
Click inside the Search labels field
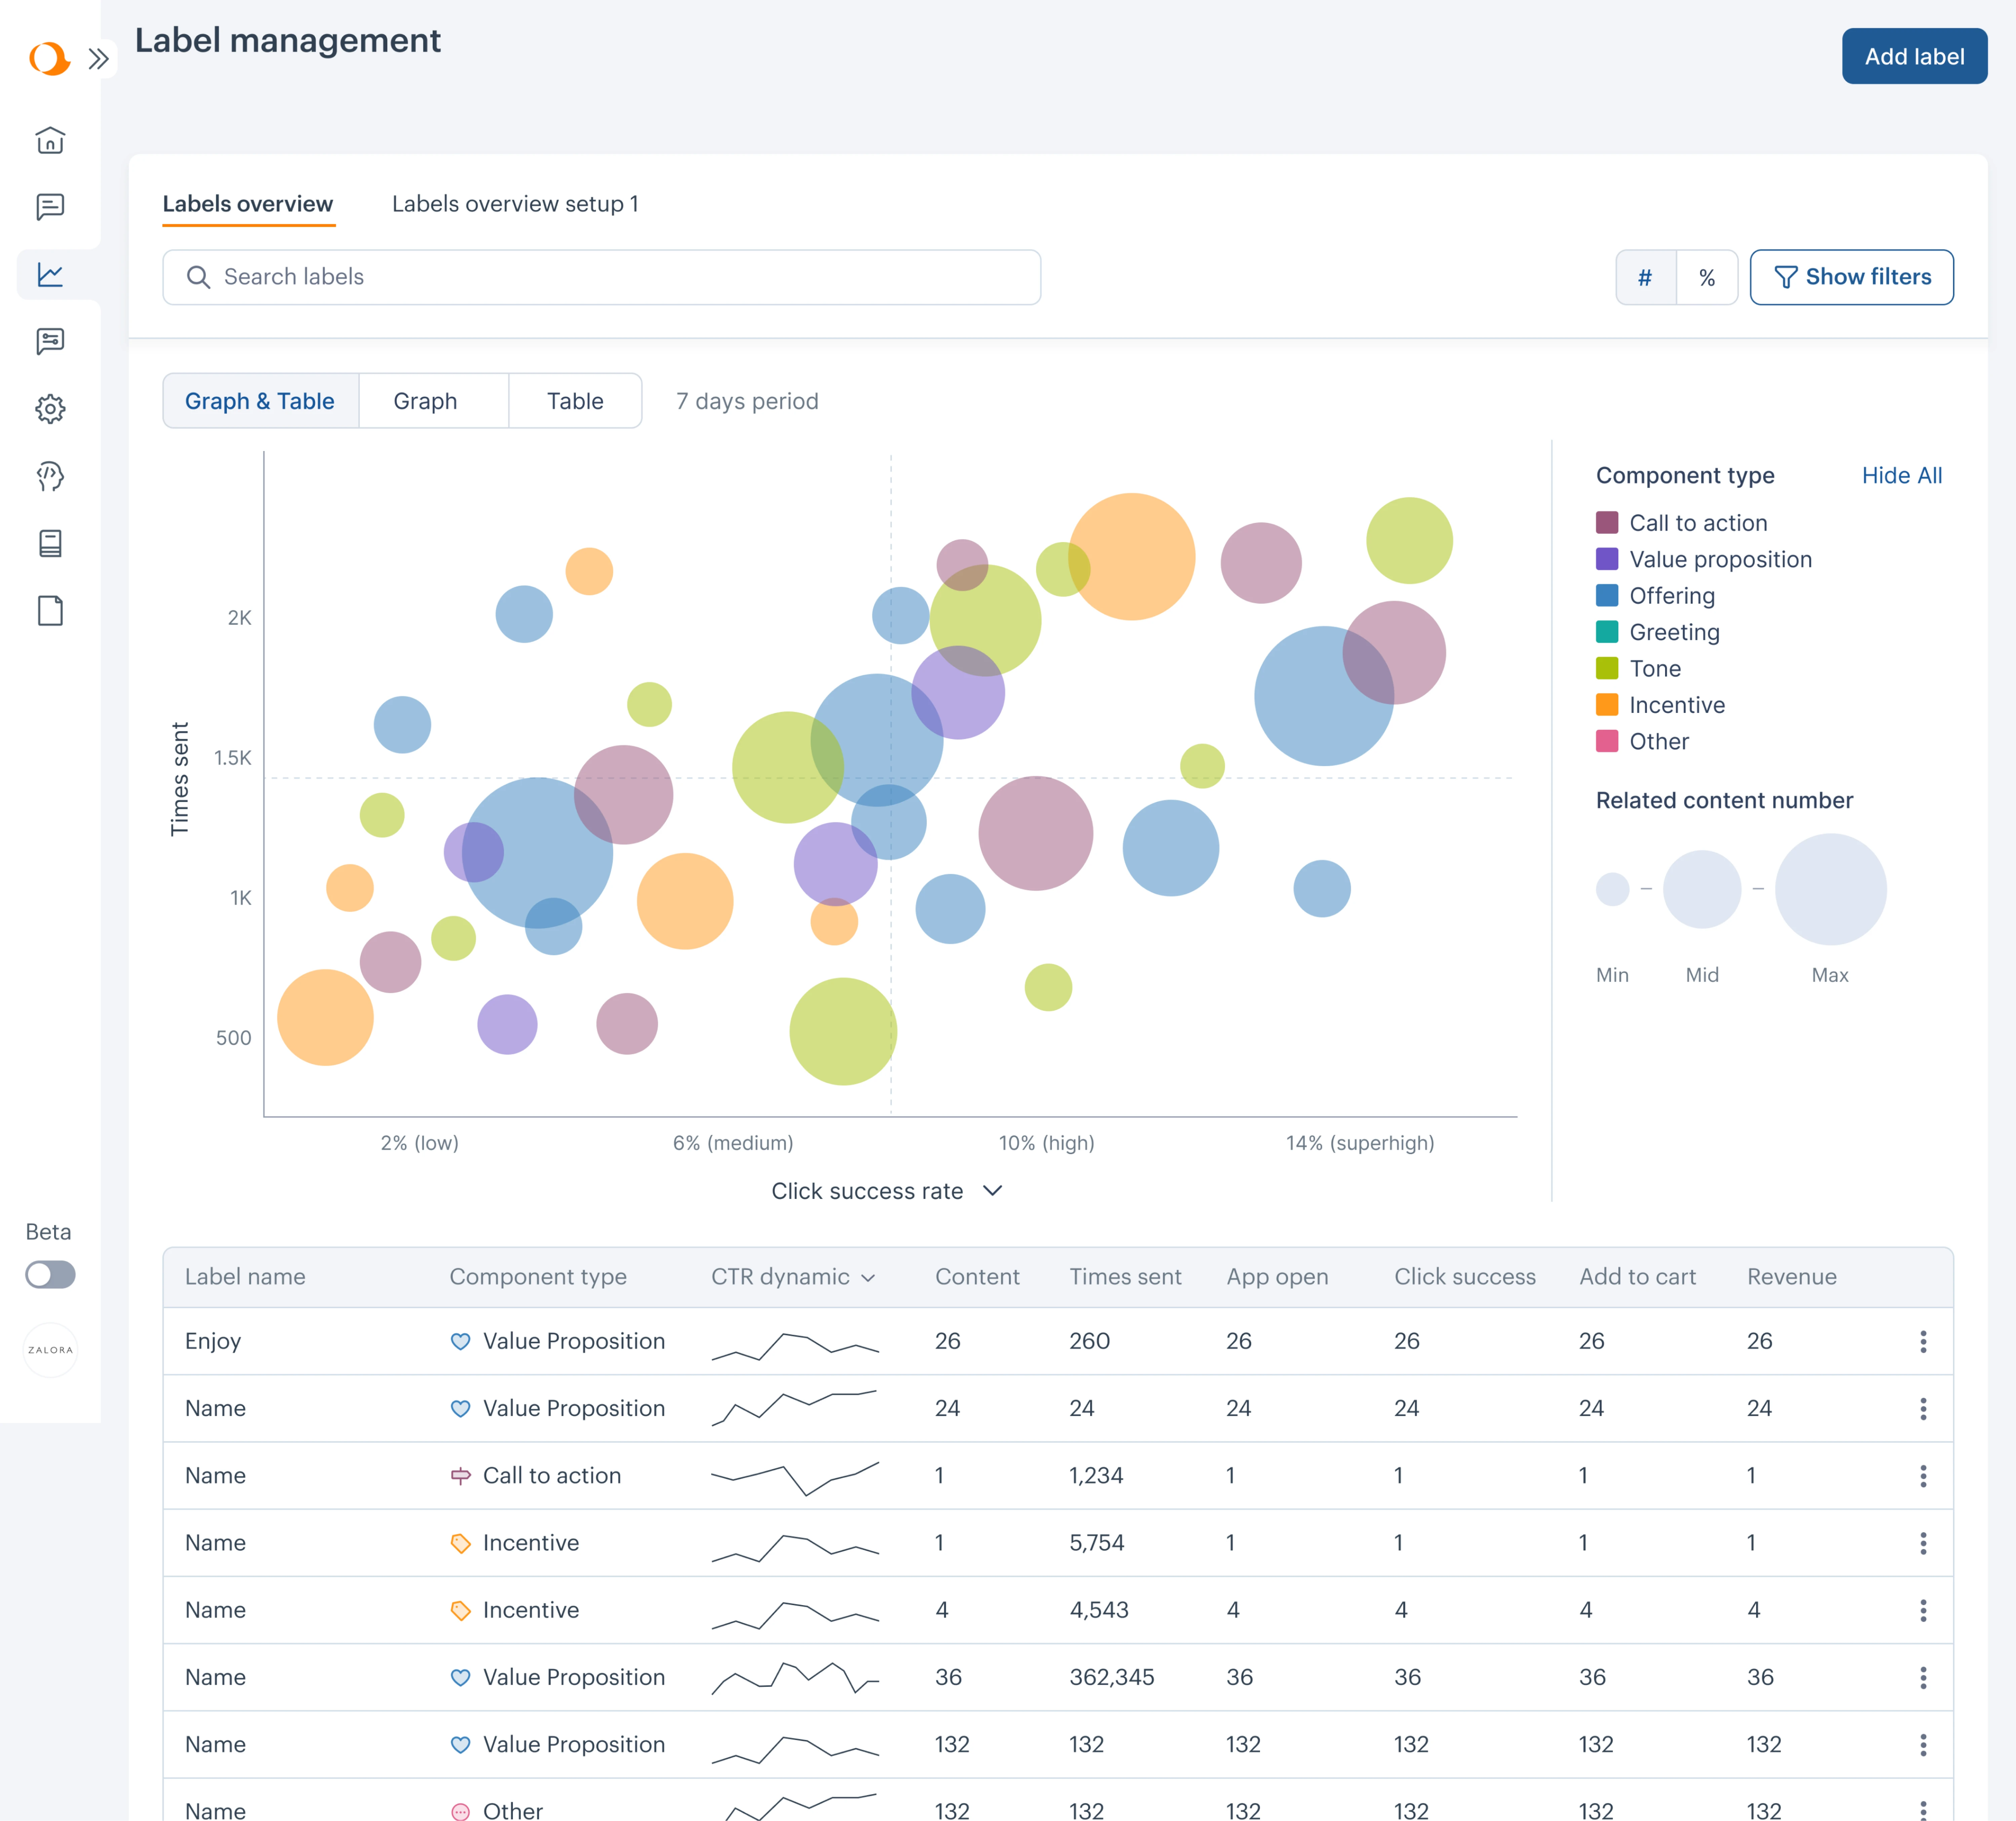pyautogui.click(x=600, y=277)
